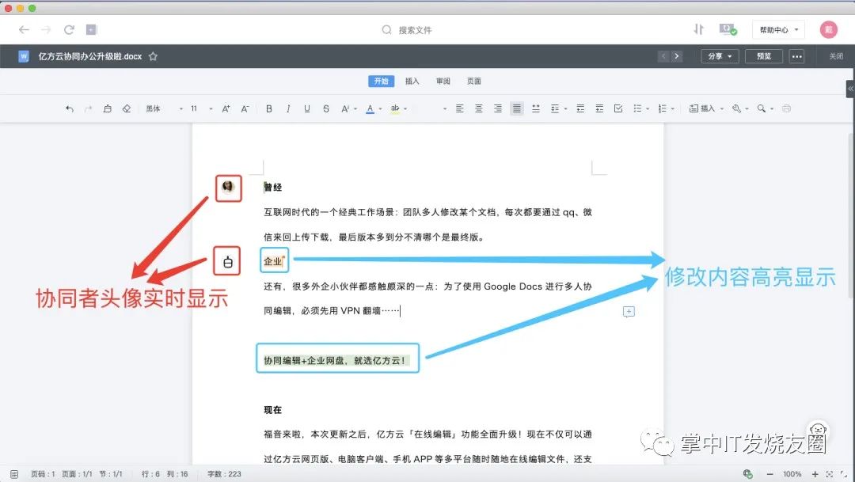Click the numbered list icon
This screenshot has height=482, width=855.
[662, 108]
